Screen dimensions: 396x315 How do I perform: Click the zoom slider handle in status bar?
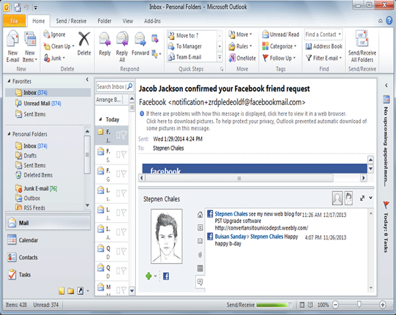pyautogui.click(x=359, y=304)
